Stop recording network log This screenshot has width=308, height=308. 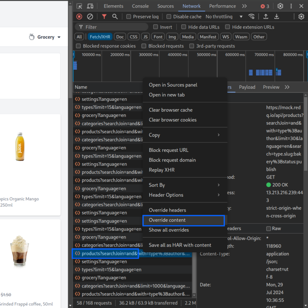[79, 16]
